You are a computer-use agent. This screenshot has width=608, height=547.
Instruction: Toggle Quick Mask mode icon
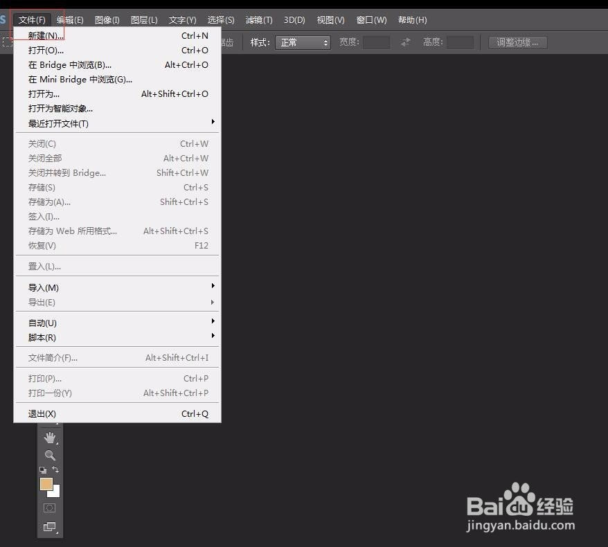(x=50, y=508)
